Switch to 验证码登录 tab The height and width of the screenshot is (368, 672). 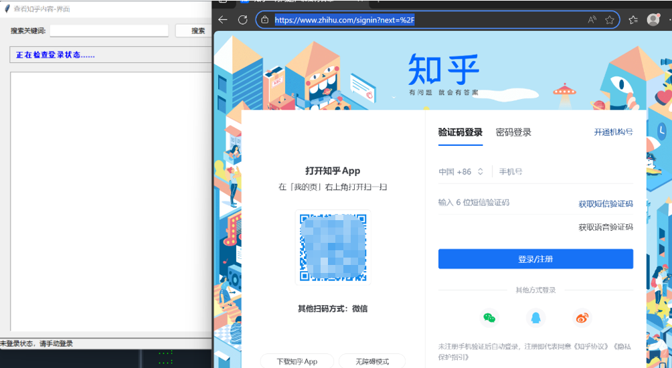[460, 132]
